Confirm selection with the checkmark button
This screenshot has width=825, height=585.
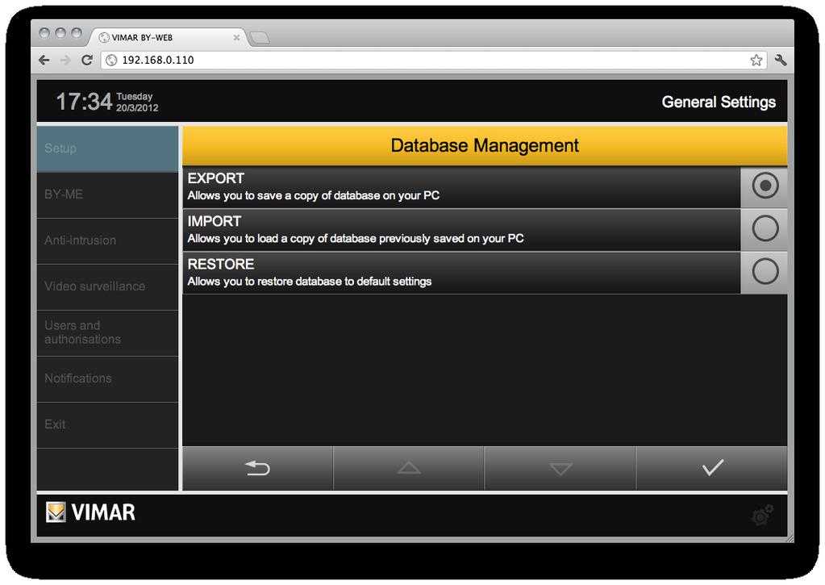(x=712, y=468)
